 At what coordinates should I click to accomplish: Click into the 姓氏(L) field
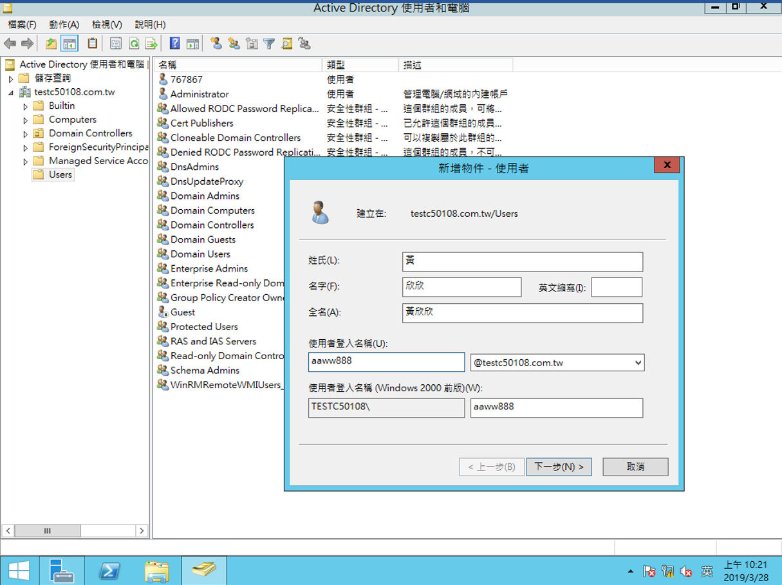522,261
